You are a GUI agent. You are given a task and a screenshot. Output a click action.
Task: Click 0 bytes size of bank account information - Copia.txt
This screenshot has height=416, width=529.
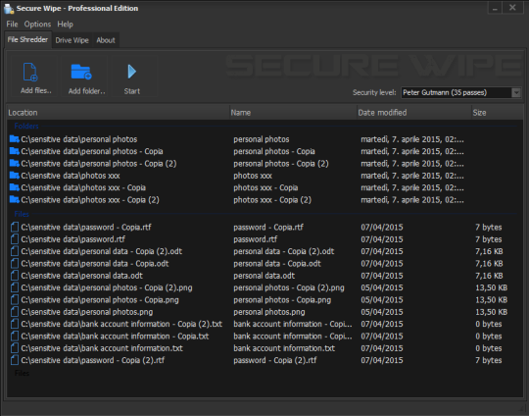tap(488, 337)
